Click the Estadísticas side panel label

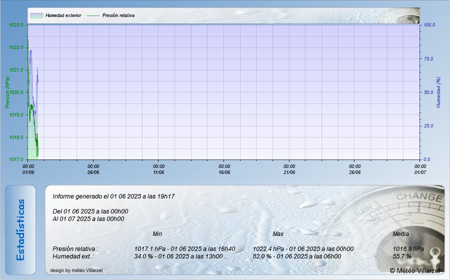click(20, 230)
